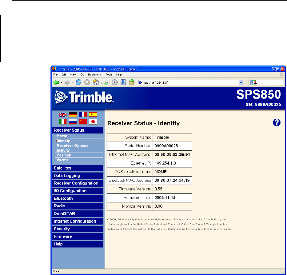Open the browser Help menu

click(119, 75)
